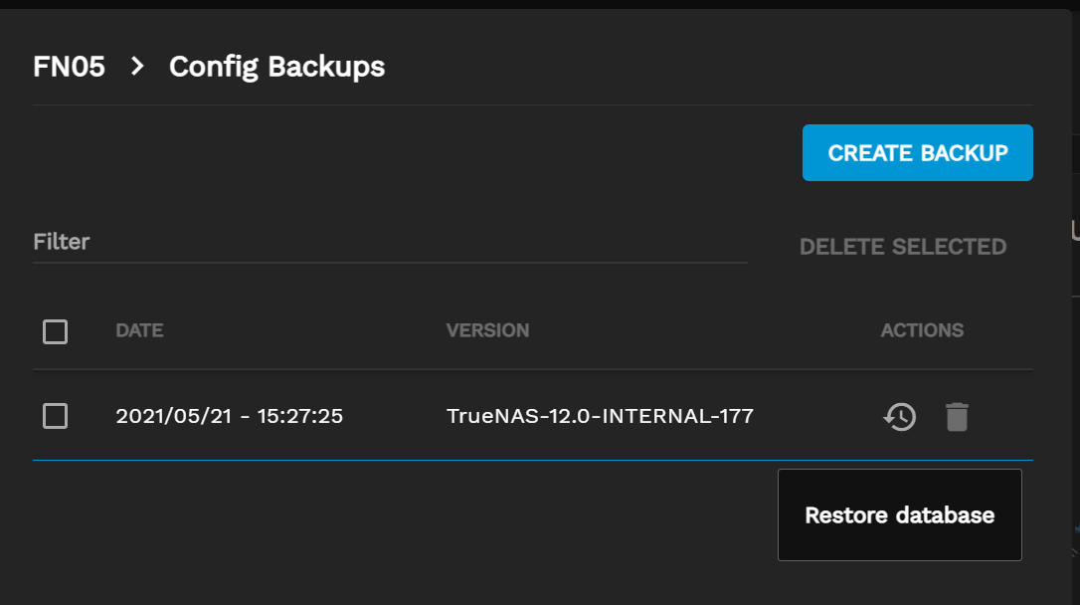Click the breadcrumb chevron after FN05
The width and height of the screenshot is (1080, 605).
[137, 67]
